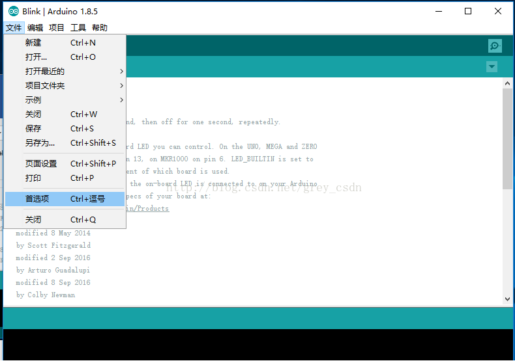Viewport: 515px width, 361px height.
Task: Choose 打开... Ctrl+O menu entry
Action: pos(65,57)
